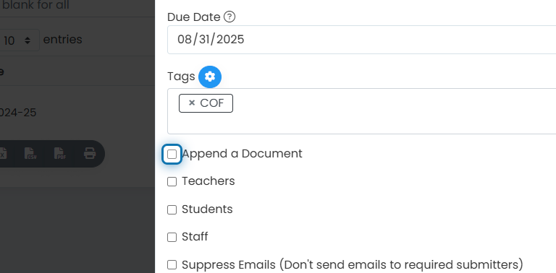The width and height of the screenshot is (556, 273).
Task: Tick the Staff checkbox
Action: [x=172, y=238]
